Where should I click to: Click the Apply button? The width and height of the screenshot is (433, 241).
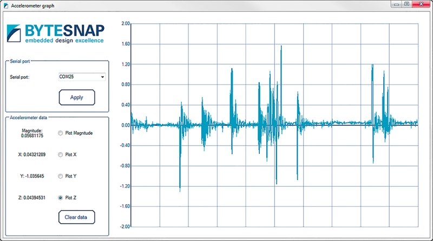(x=77, y=97)
